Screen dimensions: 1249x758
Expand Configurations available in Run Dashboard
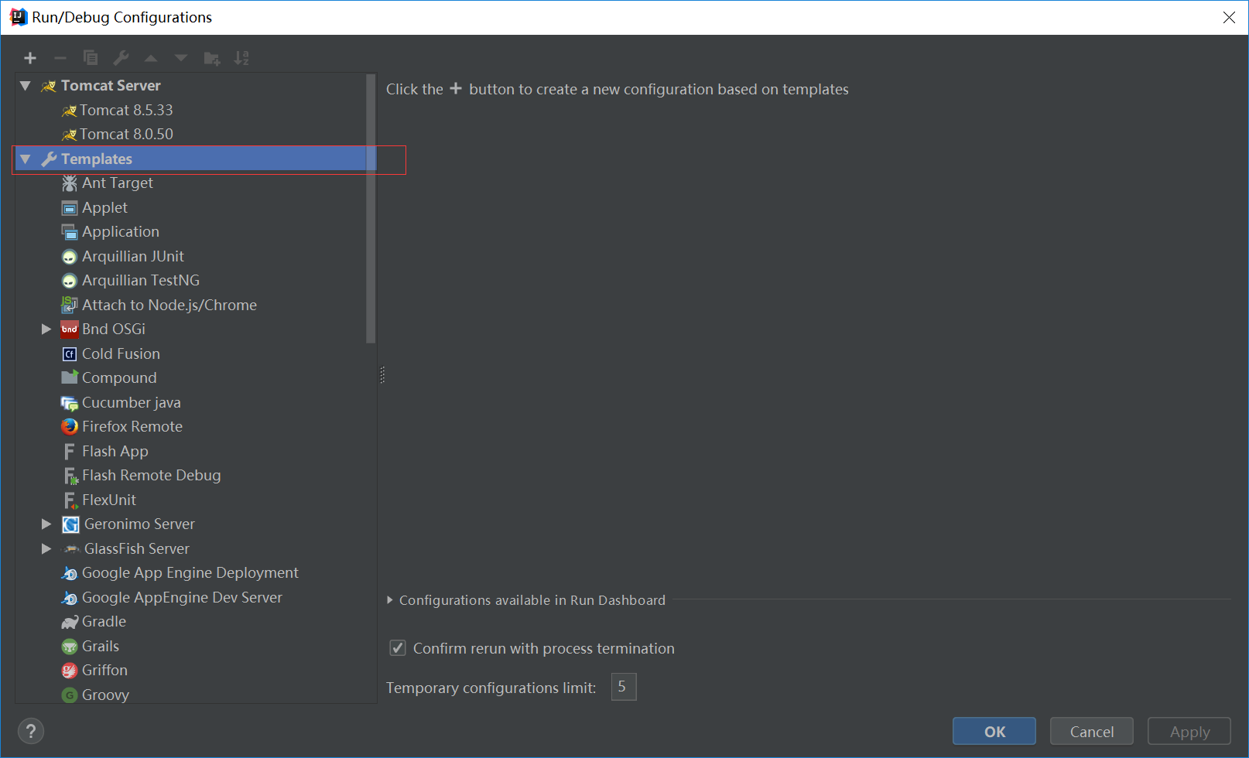coord(390,600)
